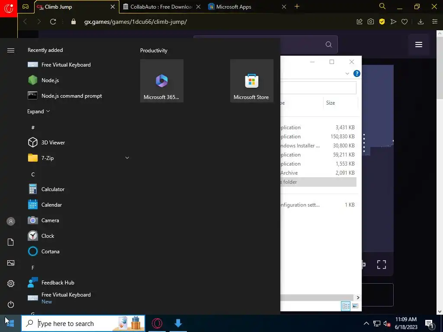
Task: Click the address bar URL
Action: [135, 22]
